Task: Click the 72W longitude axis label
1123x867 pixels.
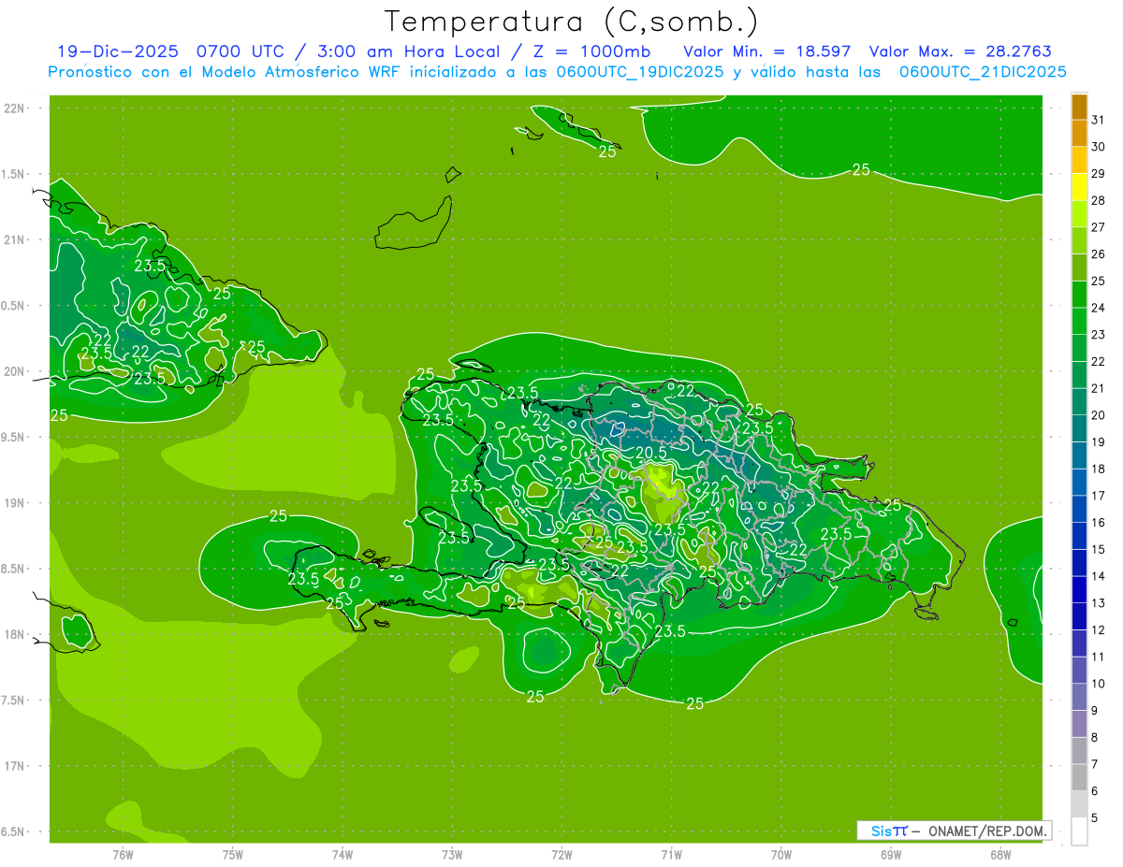Action: coord(561,855)
